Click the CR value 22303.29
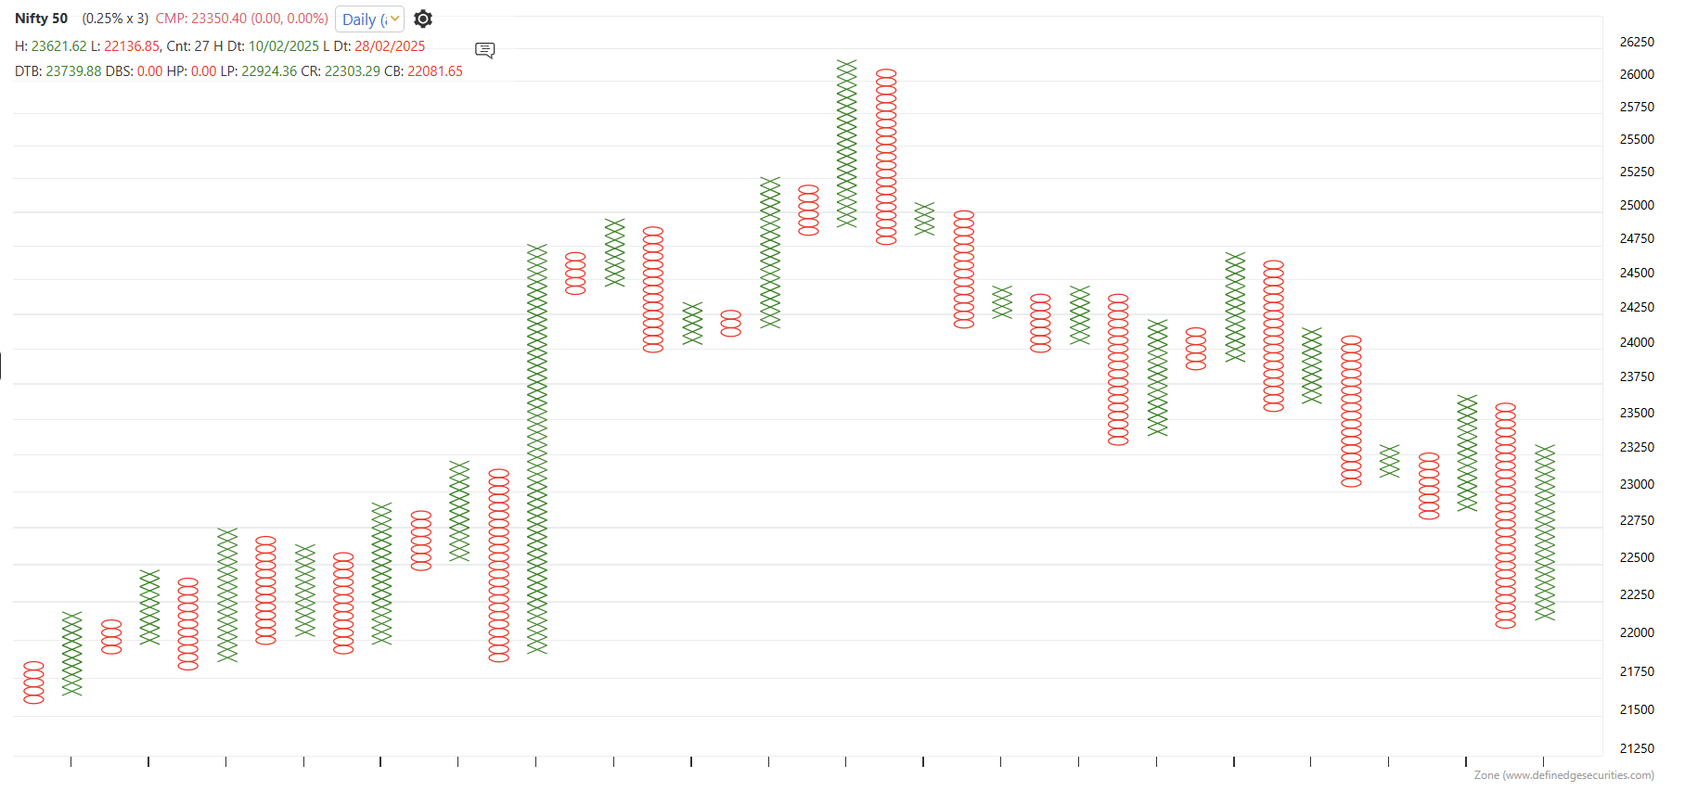Image resolution: width=1685 pixels, height=791 pixels. click(352, 71)
